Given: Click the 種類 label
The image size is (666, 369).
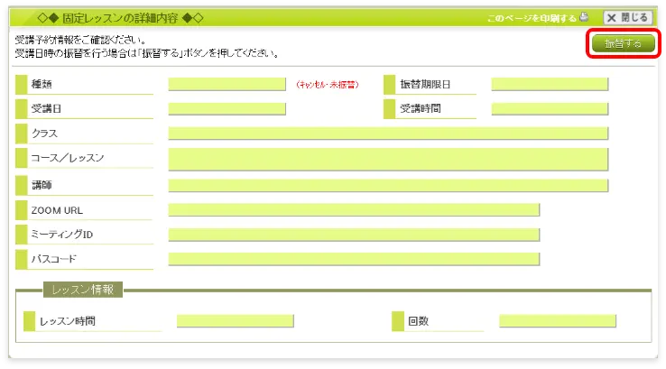Looking at the screenshot, I should point(42,84).
